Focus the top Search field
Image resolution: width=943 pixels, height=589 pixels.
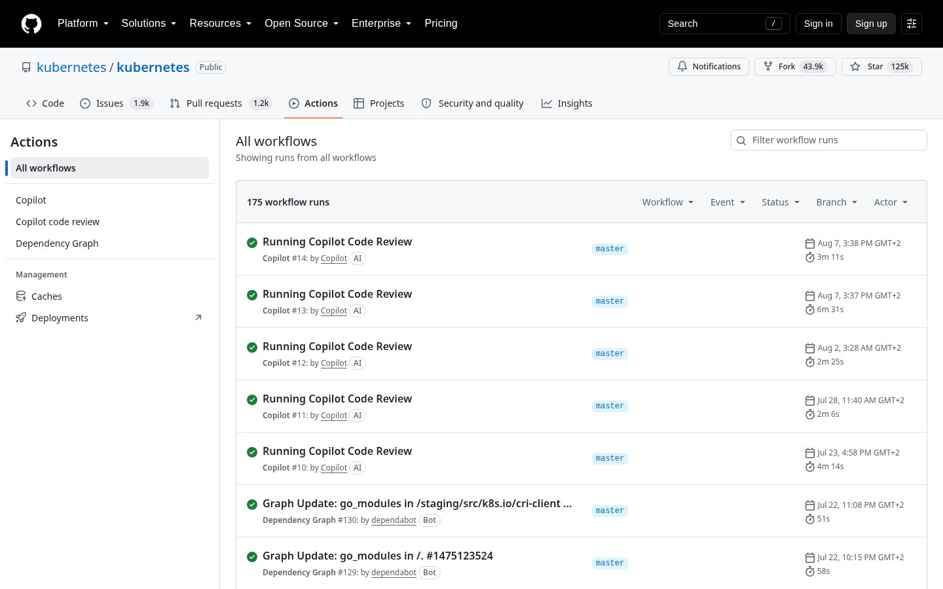725,24
